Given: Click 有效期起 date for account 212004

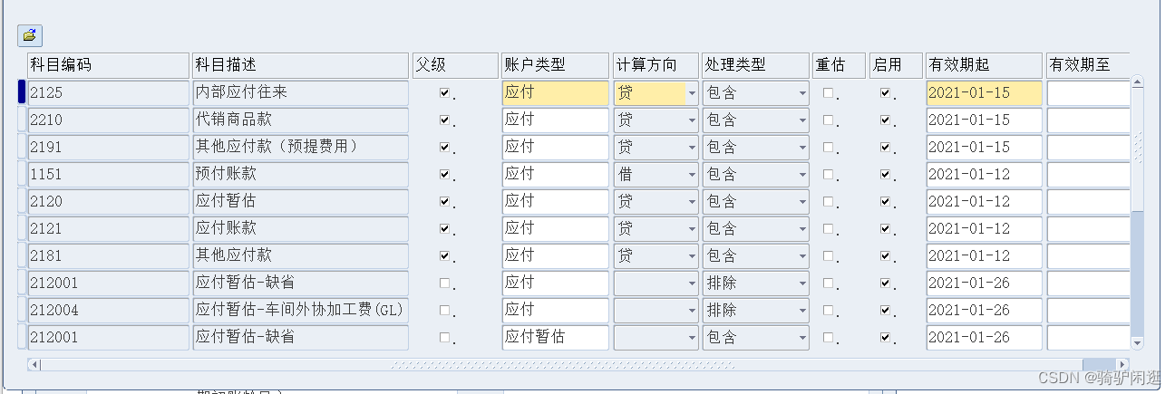Looking at the screenshot, I should [984, 310].
